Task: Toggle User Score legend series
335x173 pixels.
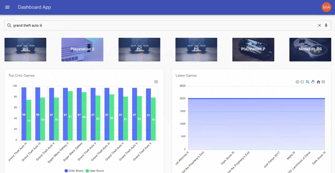Action: point(95,171)
